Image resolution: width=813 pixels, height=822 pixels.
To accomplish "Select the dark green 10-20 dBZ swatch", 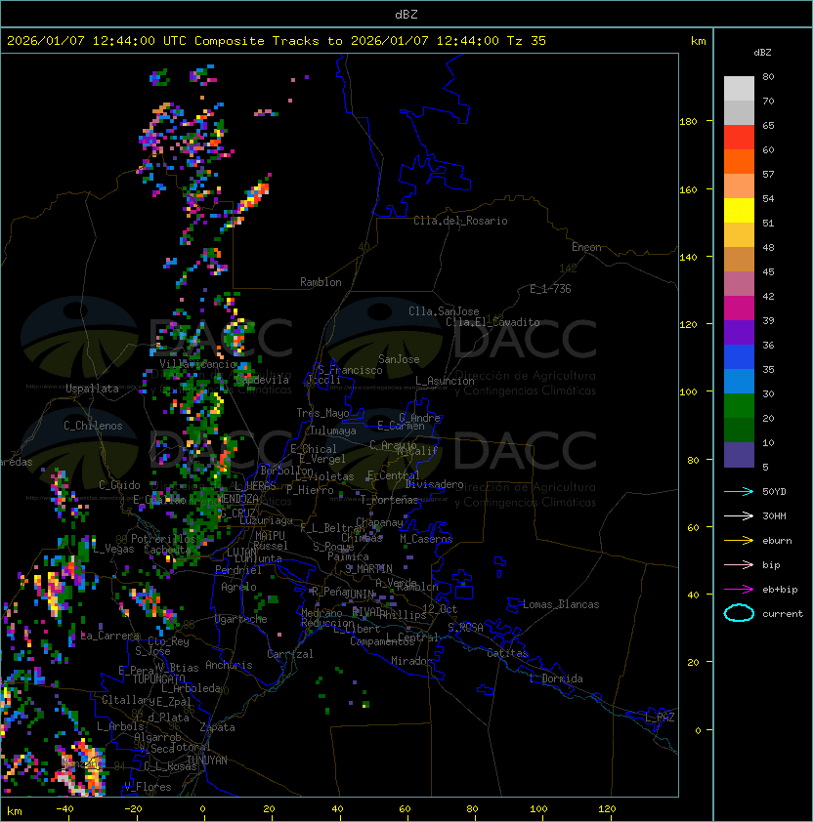I will [739, 430].
